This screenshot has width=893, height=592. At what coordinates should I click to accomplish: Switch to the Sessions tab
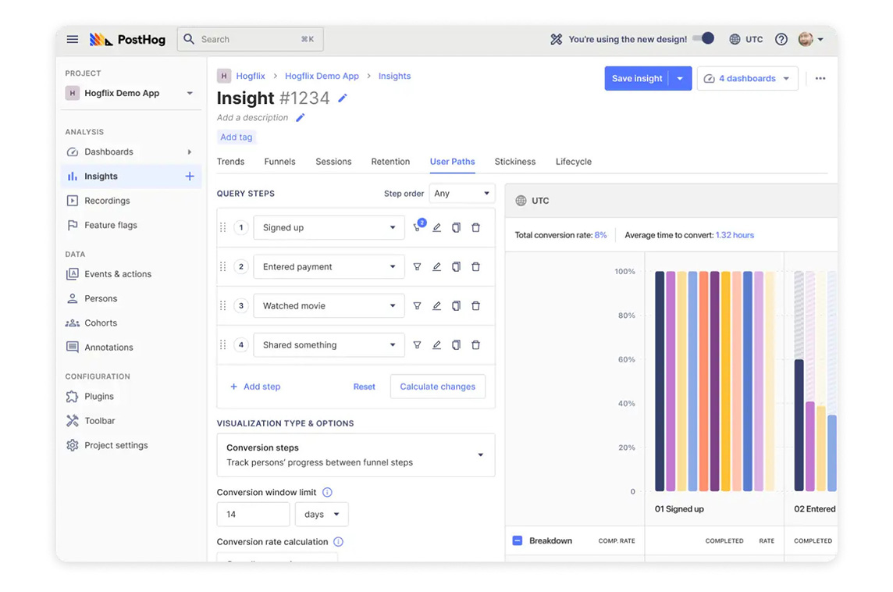click(x=334, y=162)
